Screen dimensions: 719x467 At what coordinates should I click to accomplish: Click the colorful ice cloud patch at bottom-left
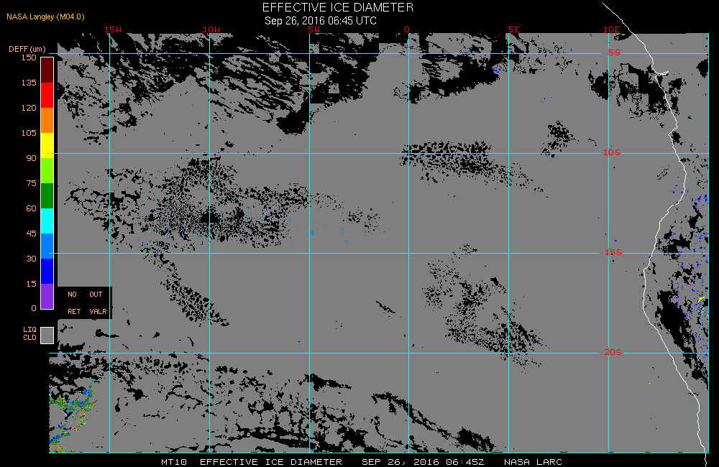[73, 415]
